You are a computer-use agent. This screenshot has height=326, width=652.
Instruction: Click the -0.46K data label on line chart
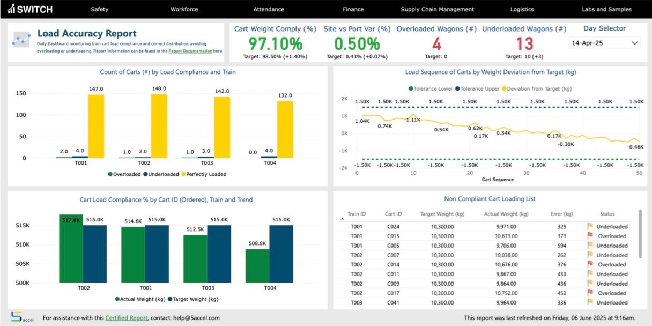click(x=636, y=147)
